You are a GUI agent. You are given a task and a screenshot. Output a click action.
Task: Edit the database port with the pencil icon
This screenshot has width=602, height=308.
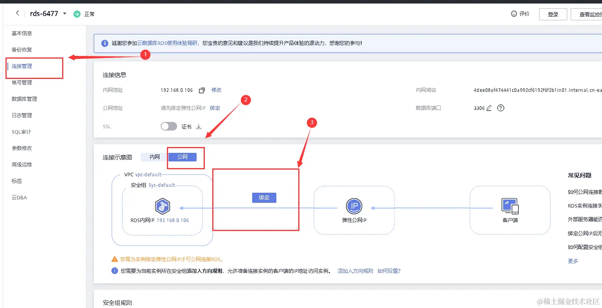(x=489, y=108)
